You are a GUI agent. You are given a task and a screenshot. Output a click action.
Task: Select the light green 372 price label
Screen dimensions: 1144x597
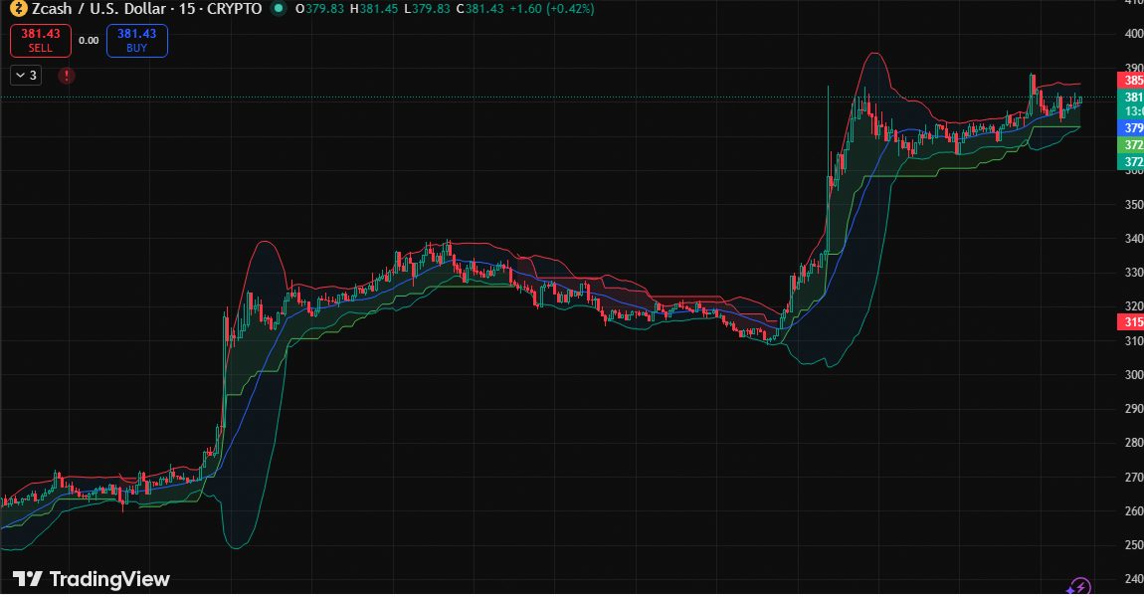(x=1131, y=144)
